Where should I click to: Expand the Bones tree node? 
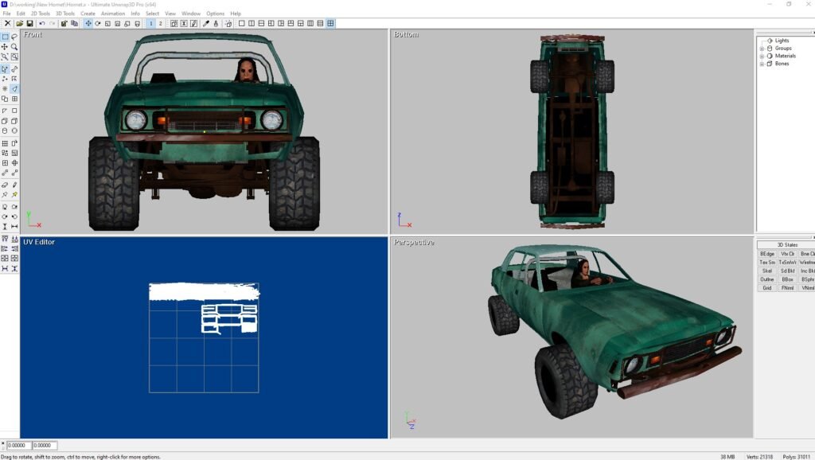coord(762,64)
